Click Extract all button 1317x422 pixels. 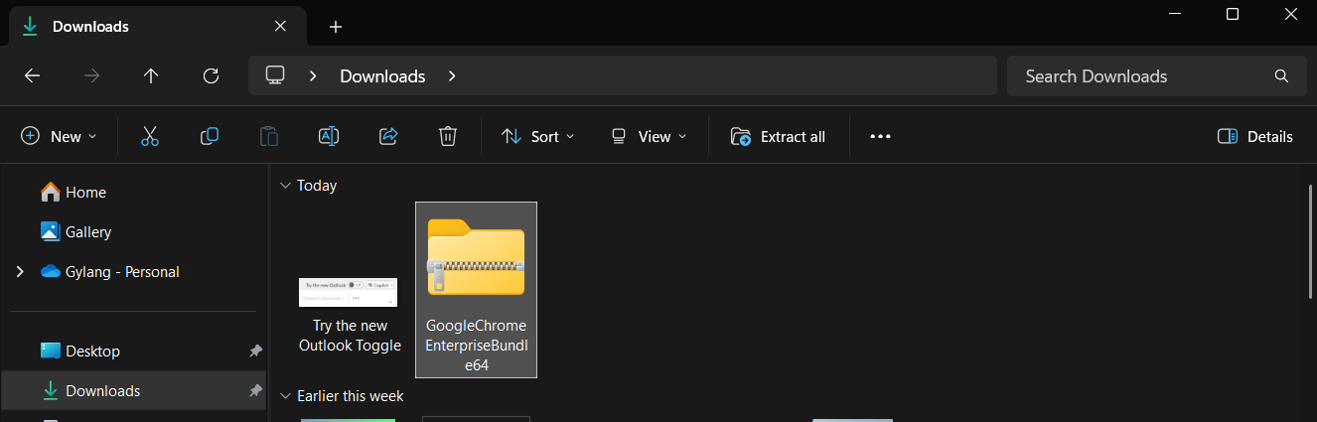coord(778,136)
